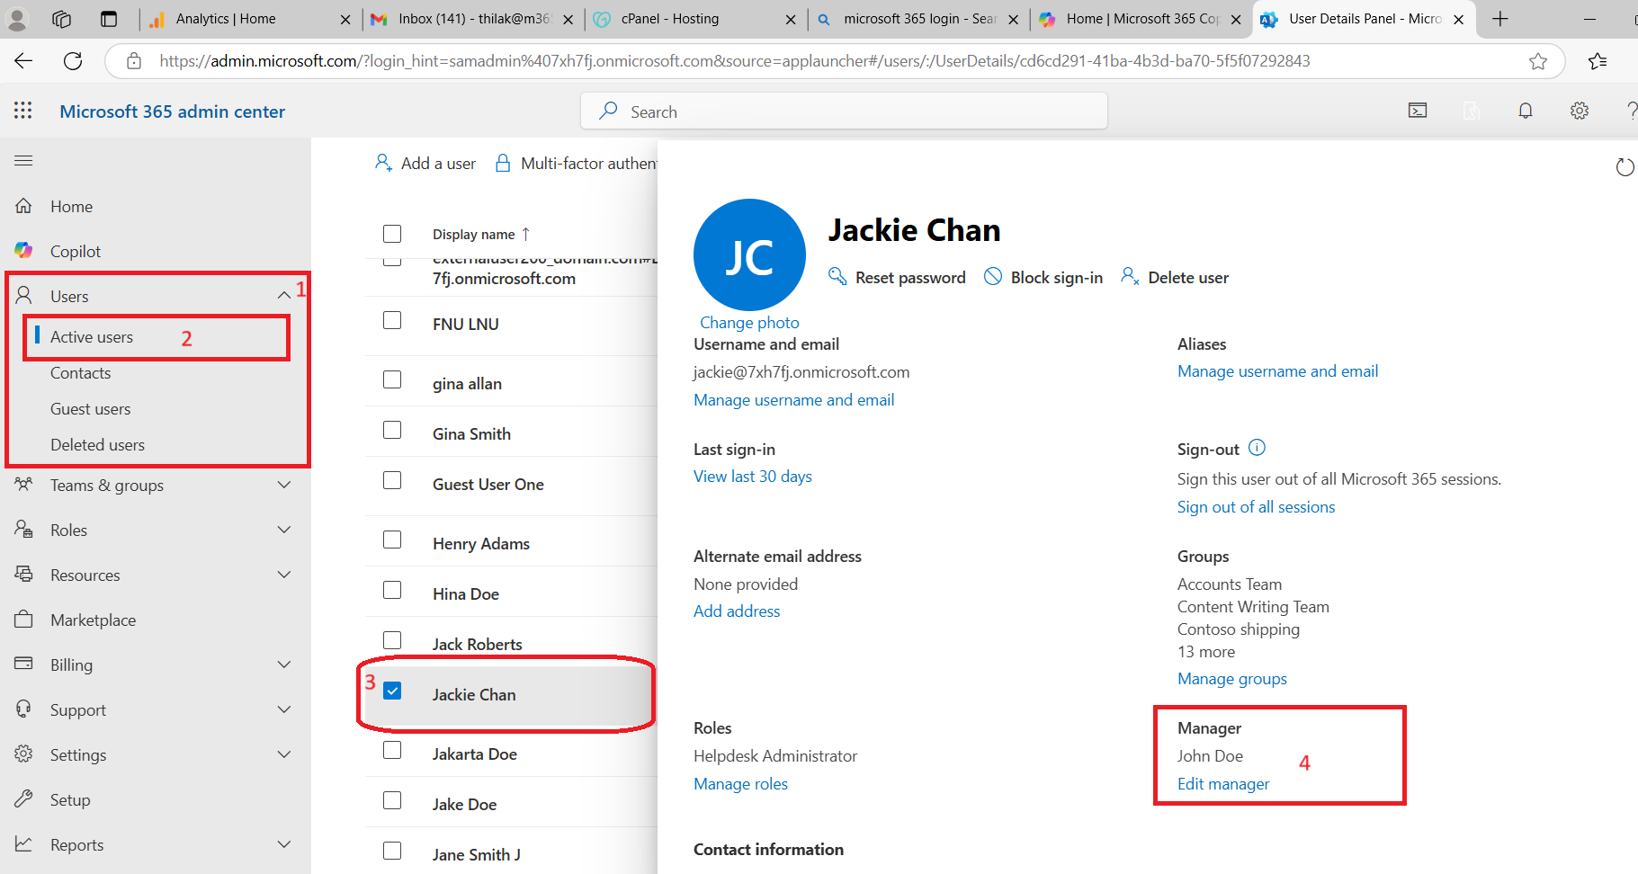Click Manage groups link
Image resolution: width=1638 pixels, height=874 pixels.
(1232, 678)
